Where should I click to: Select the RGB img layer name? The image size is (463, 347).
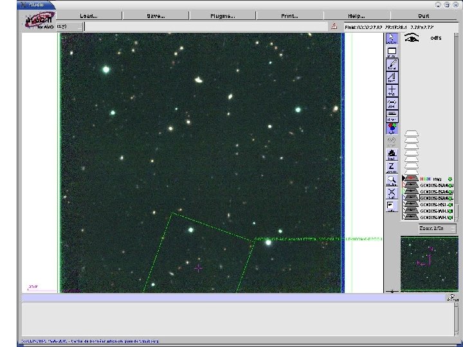(x=431, y=179)
